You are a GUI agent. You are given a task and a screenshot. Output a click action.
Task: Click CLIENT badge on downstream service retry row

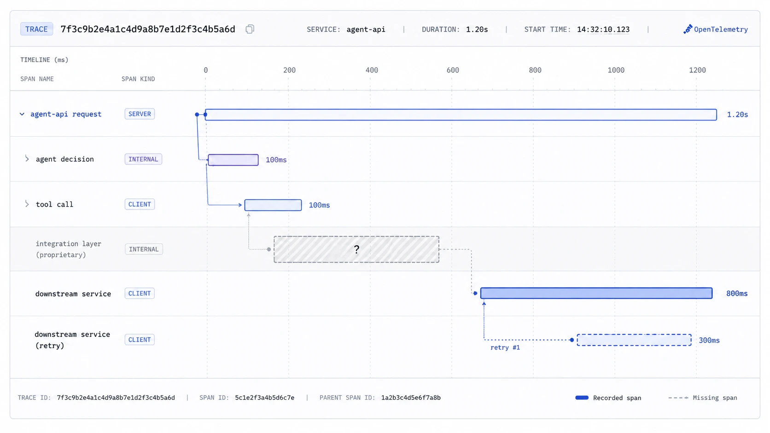(x=140, y=340)
